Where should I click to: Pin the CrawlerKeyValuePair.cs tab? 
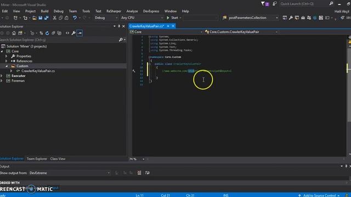pos(168,26)
